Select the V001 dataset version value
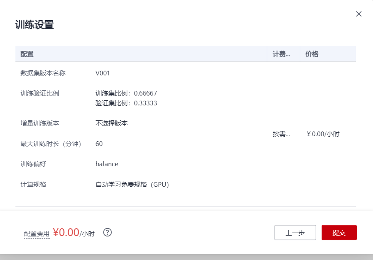This screenshot has width=373, height=260. 102,73
